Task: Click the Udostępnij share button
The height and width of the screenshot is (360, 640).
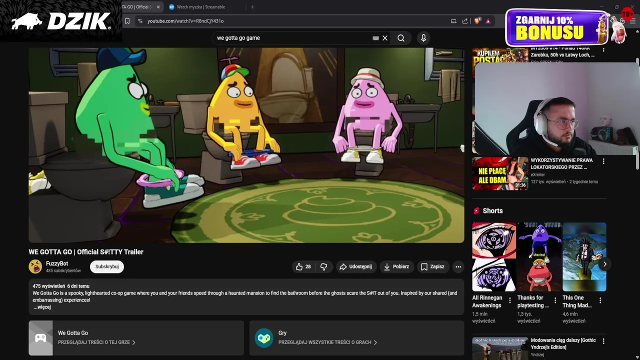Action: click(355, 267)
